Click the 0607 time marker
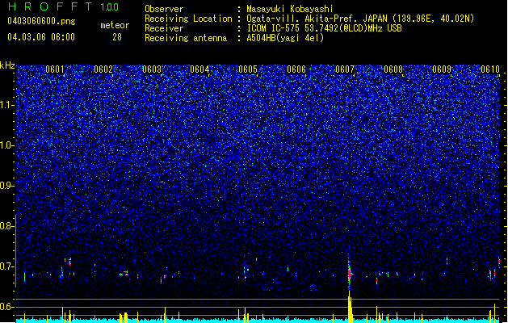The image size is (508, 323). pyautogui.click(x=345, y=69)
